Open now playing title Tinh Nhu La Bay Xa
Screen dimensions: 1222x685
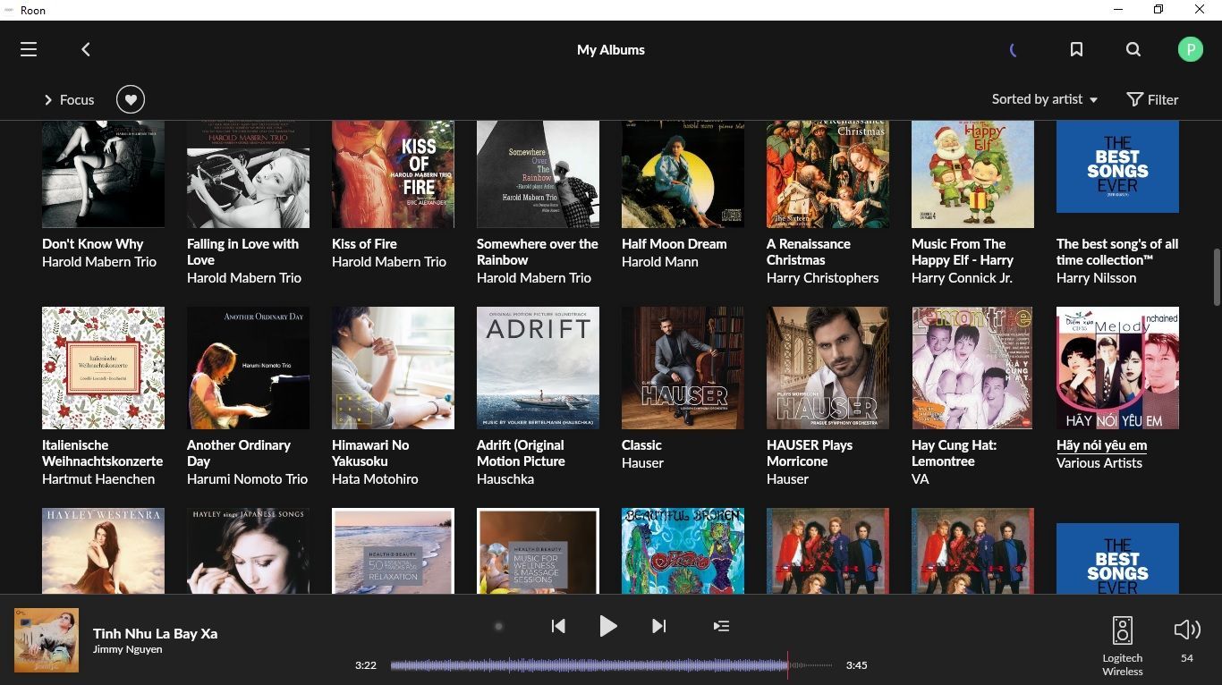point(156,633)
